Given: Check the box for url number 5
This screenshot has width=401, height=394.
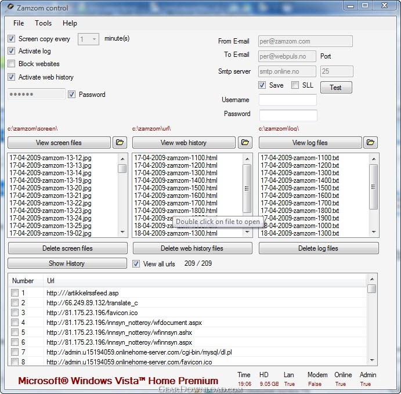Looking at the screenshot, I should [15, 332].
